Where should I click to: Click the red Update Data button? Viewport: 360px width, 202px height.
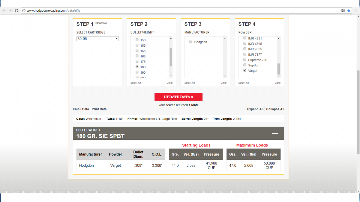pos(178,97)
